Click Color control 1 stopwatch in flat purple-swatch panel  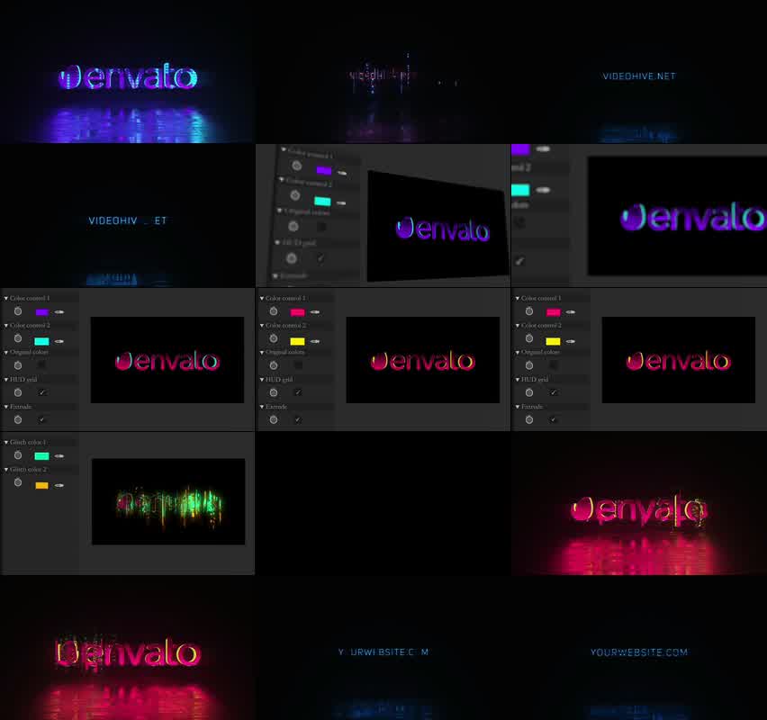pos(18,311)
